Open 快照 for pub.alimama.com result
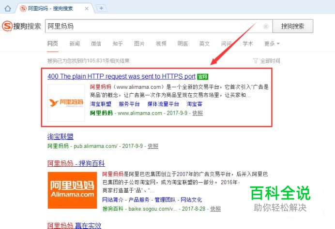The image size is (335, 229). click(153, 146)
